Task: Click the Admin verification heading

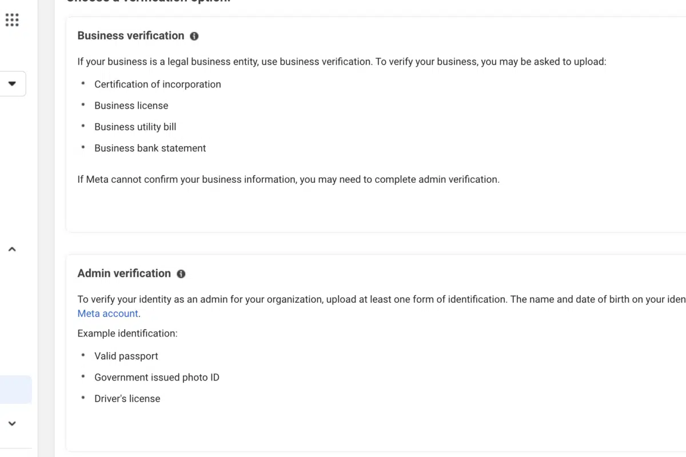Action: coord(124,273)
